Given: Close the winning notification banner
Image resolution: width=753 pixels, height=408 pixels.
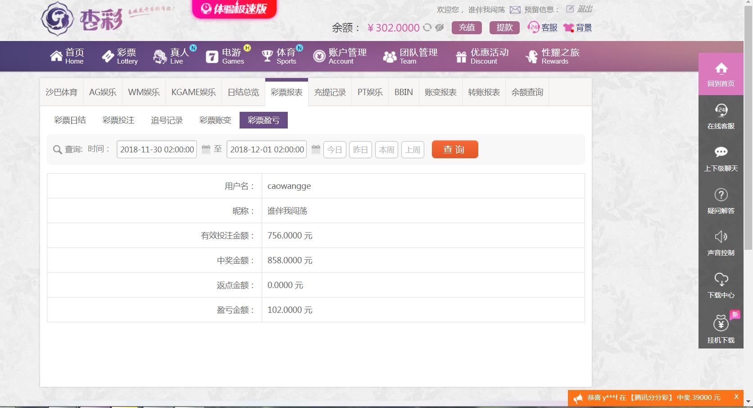Looking at the screenshot, I should pyautogui.click(x=736, y=397).
